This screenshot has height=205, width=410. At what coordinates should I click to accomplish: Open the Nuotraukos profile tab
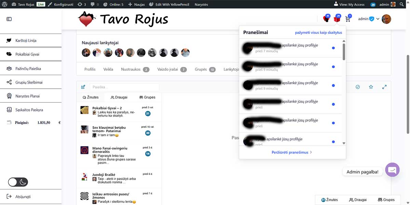point(131,69)
